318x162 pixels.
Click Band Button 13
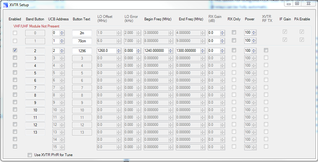pyautogui.click(x=35, y=132)
